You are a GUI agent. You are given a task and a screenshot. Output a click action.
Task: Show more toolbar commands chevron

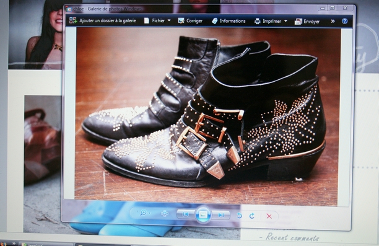click(x=333, y=21)
